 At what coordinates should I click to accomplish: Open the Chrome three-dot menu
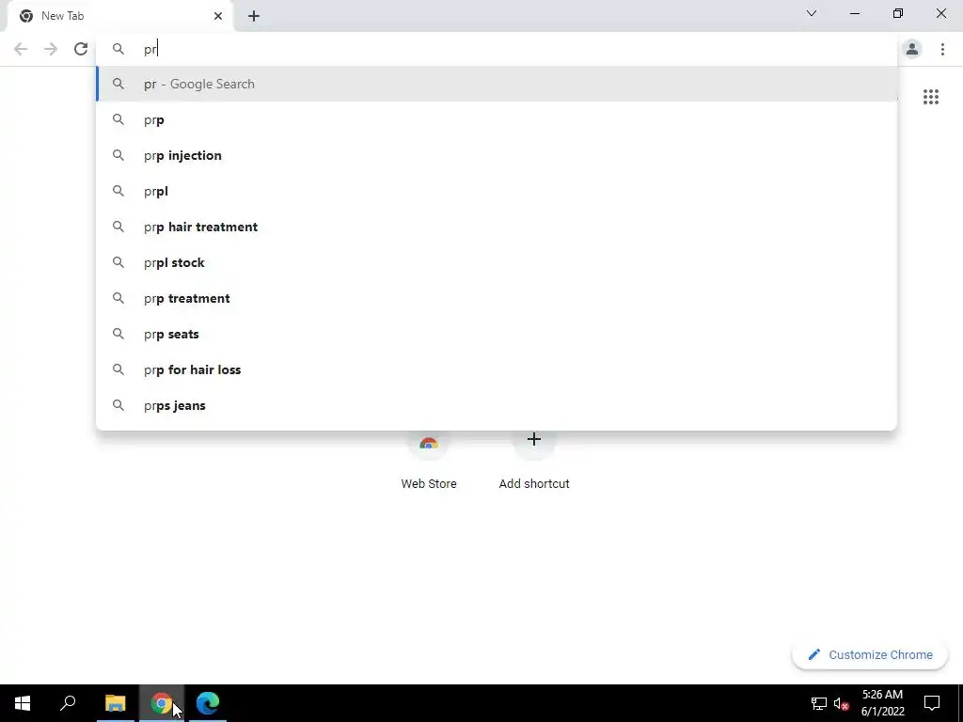[x=942, y=49]
